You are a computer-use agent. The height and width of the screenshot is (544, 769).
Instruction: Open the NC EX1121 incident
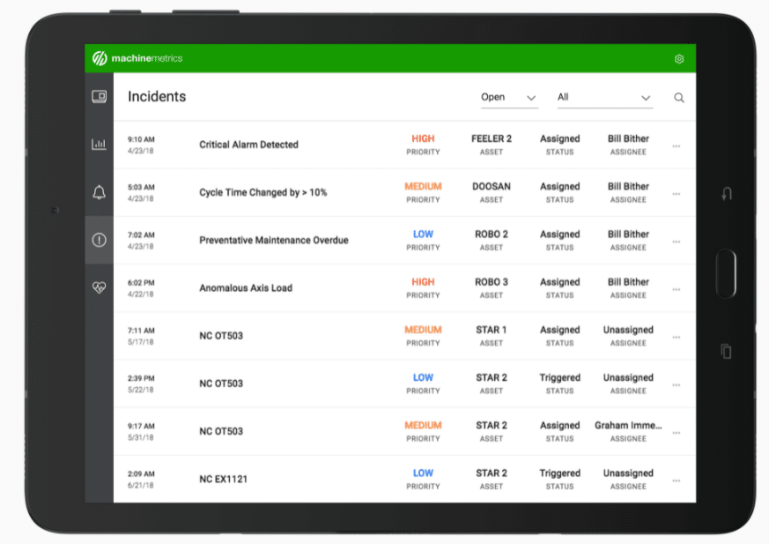223,479
